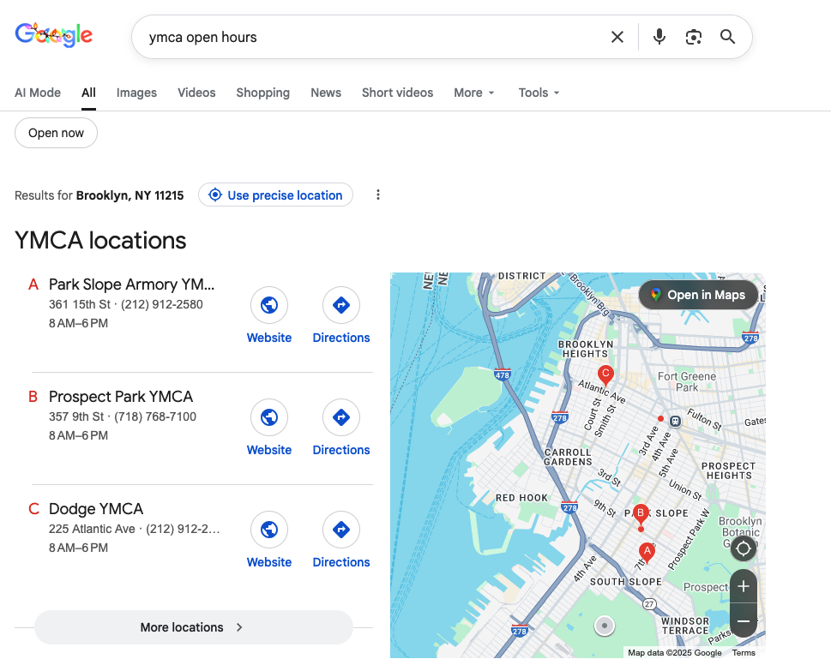Zoom out on the map
This screenshot has height=671, width=831.
[x=744, y=620]
